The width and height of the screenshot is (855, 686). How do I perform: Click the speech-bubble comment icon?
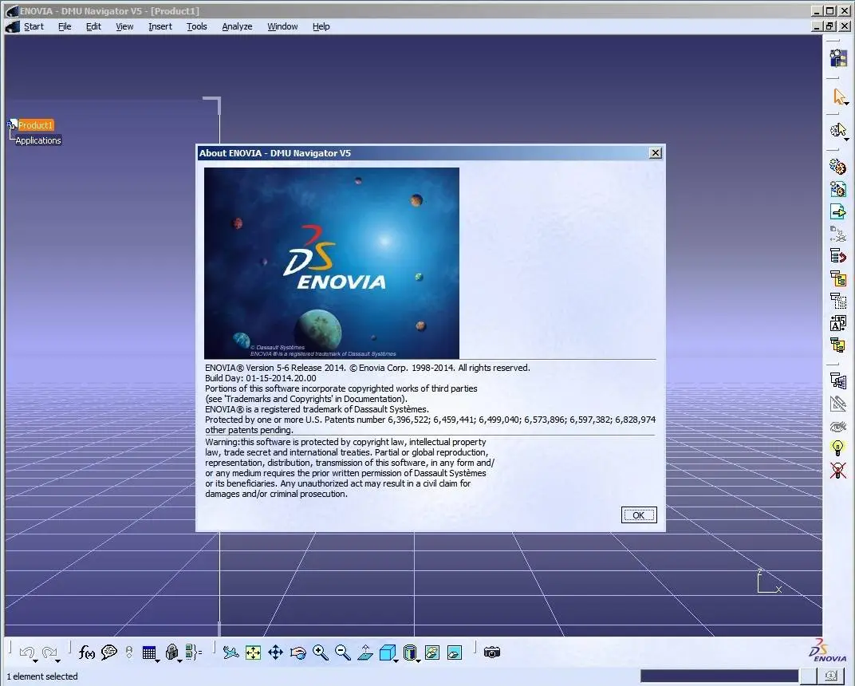(109, 652)
